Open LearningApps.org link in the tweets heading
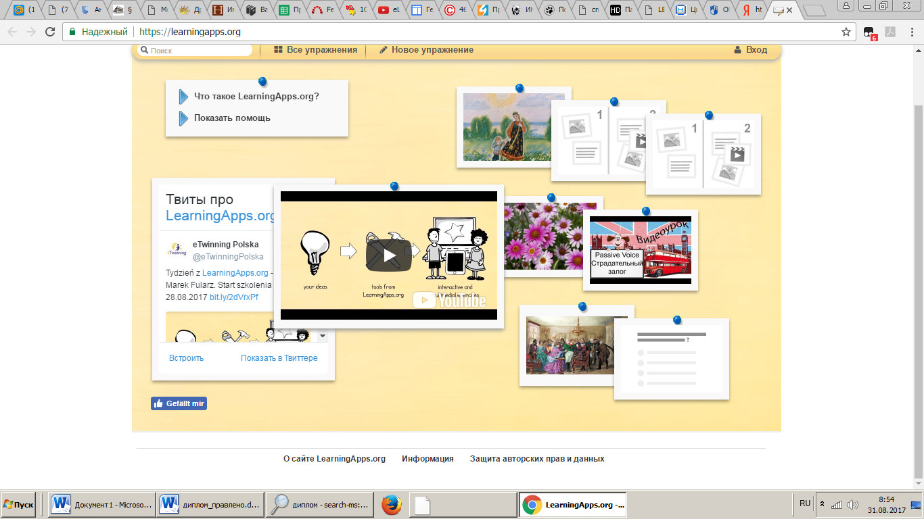 coord(221,216)
